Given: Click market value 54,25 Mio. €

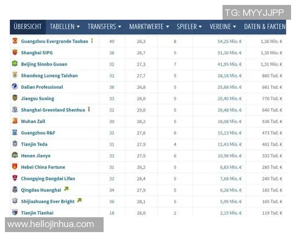Looking at the screenshot, I should click(x=229, y=41).
